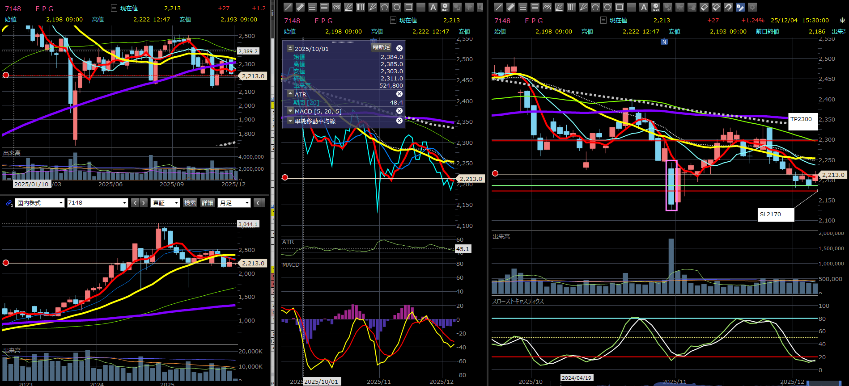Select the eraser tool in right toolbar
849x386 pixels.
[x=704, y=7]
